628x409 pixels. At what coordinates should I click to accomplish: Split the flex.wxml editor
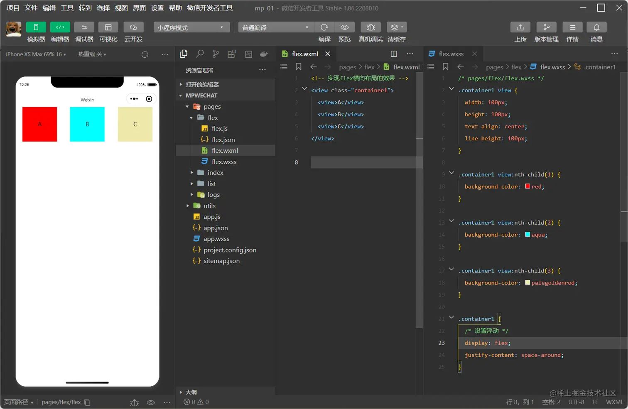click(394, 54)
